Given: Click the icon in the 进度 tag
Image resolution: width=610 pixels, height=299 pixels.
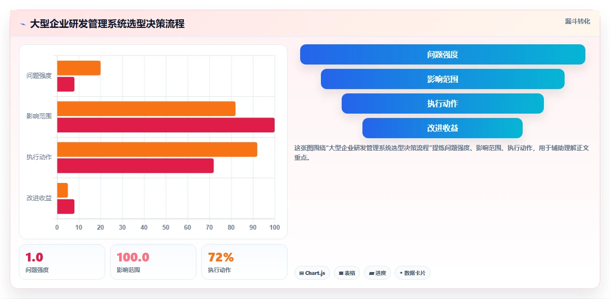Looking at the screenshot, I should 371,273.
